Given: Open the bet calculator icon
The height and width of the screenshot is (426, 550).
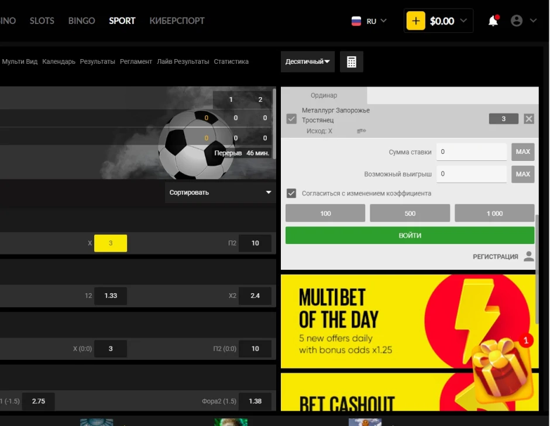Looking at the screenshot, I should (x=352, y=62).
